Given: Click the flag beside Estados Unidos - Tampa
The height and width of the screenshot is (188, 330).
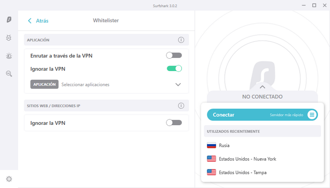Looking at the screenshot, I should coord(212,172).
